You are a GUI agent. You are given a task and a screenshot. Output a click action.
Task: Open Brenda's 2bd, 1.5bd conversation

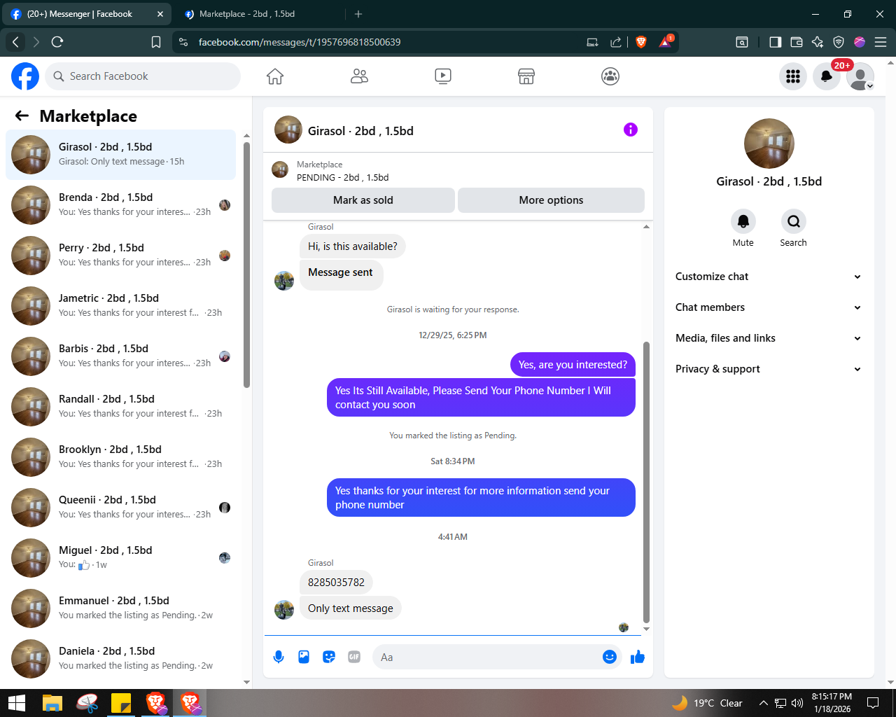(x=120, y=205)
